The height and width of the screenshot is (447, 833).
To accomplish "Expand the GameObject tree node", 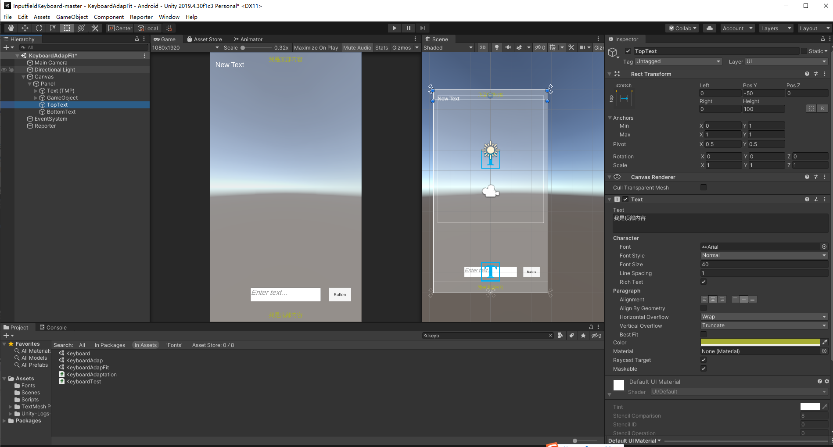I will [36, 98].
